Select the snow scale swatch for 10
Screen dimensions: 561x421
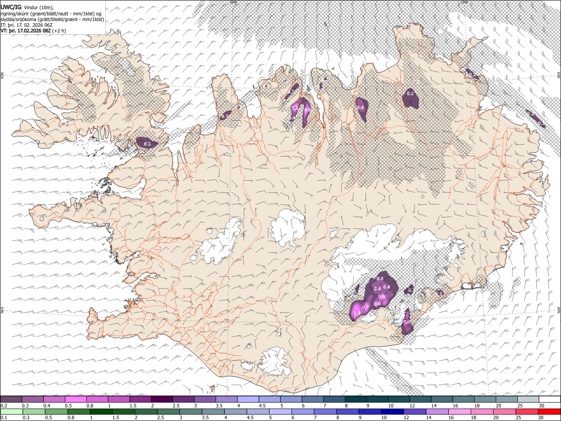coord(398,400)
